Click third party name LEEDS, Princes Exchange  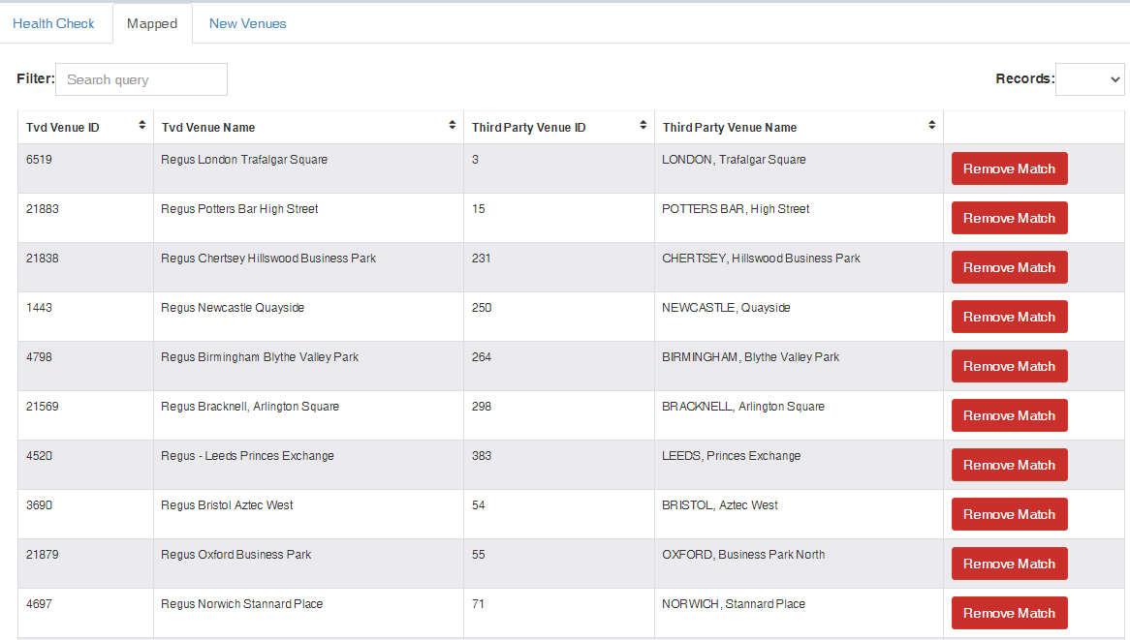pyautogui.click(x=732, y=456)
